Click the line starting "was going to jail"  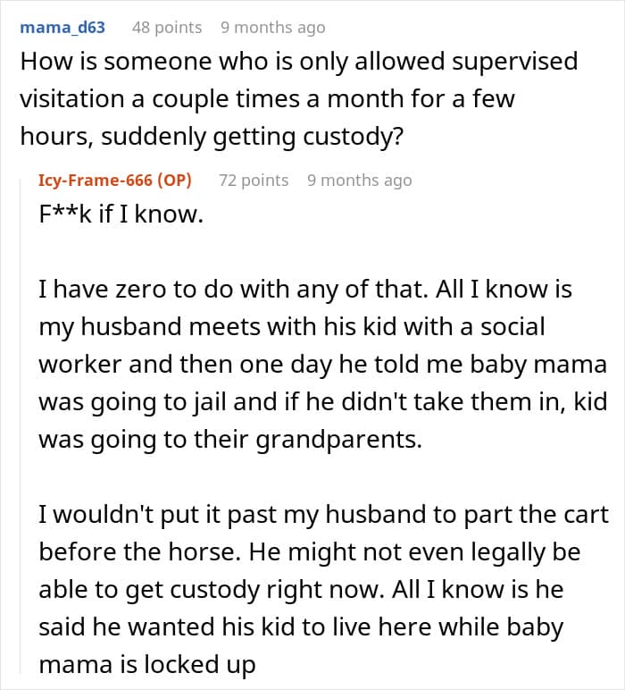click(x=322, y=402)
